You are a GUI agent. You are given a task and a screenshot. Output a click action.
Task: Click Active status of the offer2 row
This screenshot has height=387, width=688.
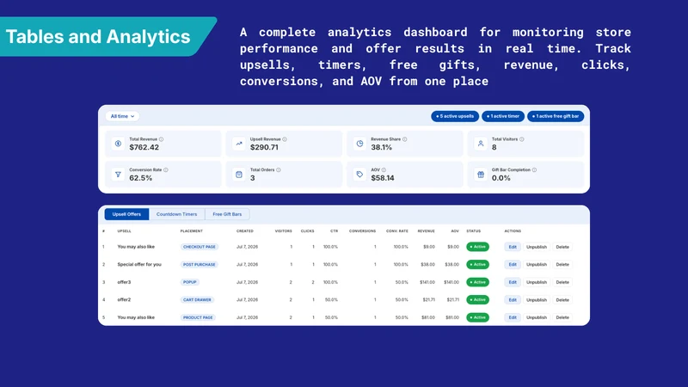478,299
